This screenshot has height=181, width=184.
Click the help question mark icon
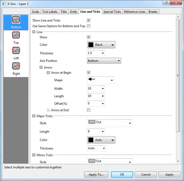click(x=166, y=3)
